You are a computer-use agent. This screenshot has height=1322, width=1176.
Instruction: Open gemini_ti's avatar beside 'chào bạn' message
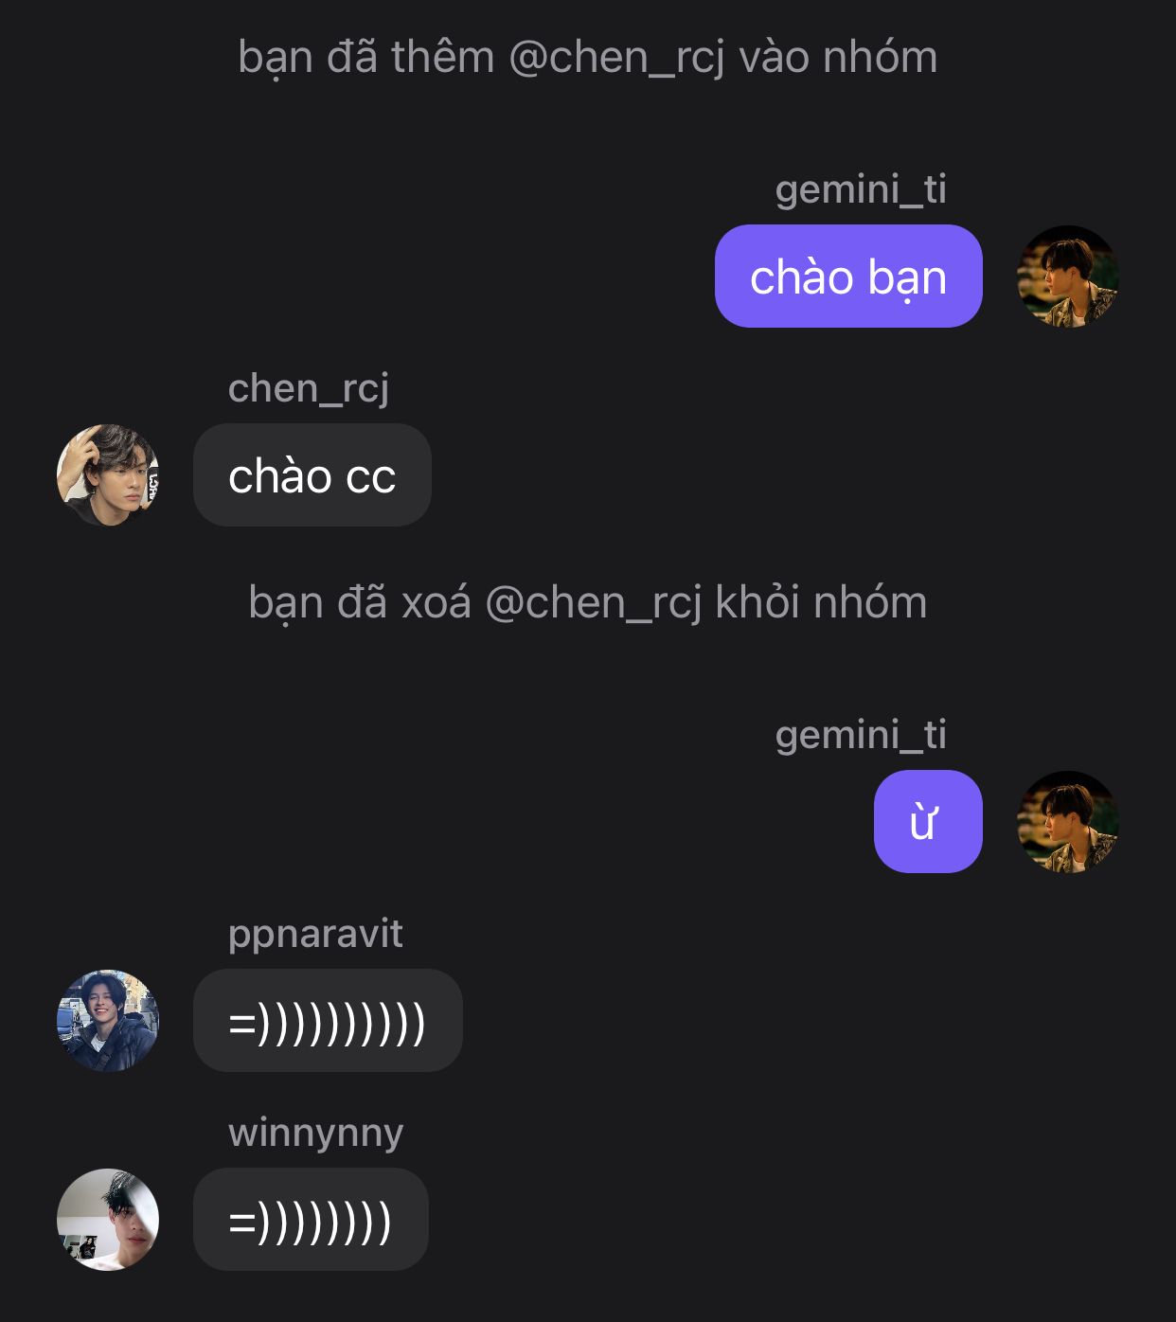1068,277
